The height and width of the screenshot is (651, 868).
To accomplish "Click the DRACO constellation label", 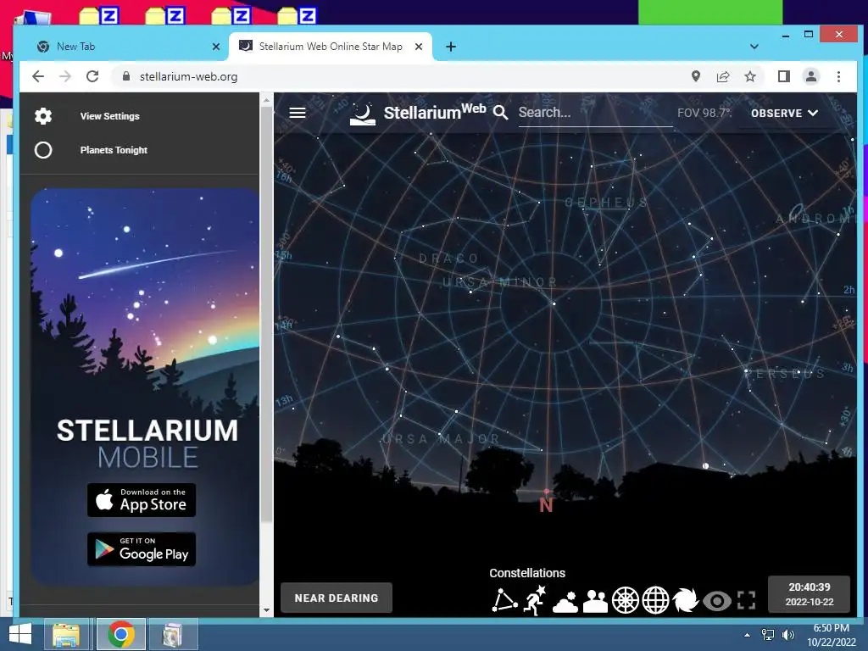I will (x=449, y=259).
